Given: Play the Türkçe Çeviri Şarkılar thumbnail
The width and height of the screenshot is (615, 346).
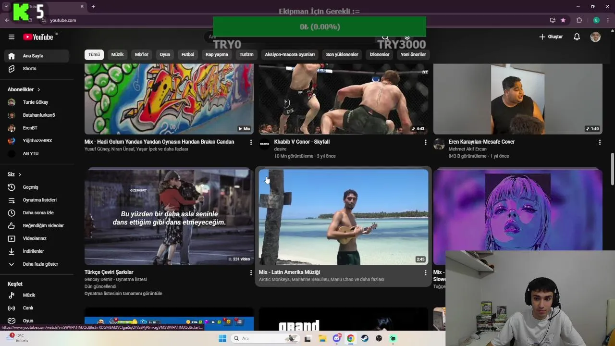Looking at the screenshot, I should (169, 217).
